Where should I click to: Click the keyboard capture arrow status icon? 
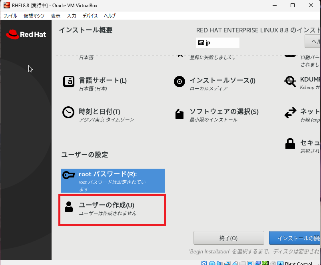point(280,263)
